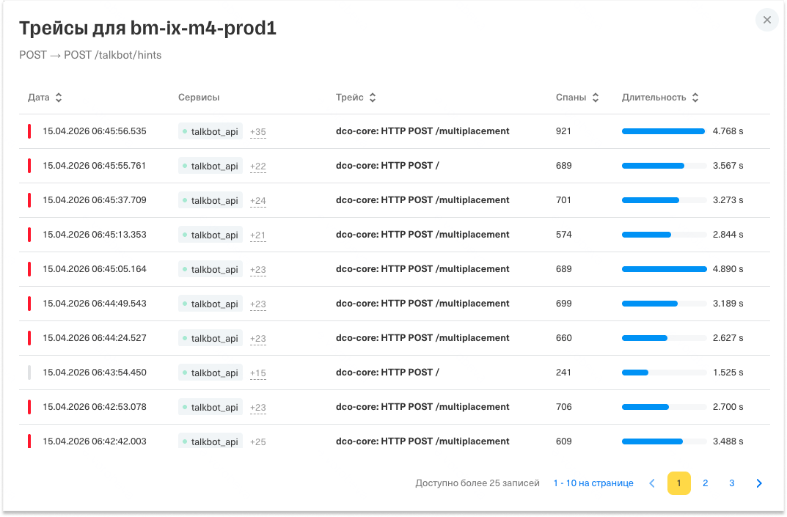Click duration bar showing 4.890 s
The height and width of the screenshot is (517, 787).
[x=664, y=270]
